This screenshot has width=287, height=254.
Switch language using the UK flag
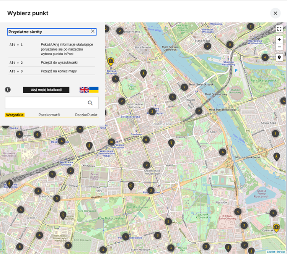pos(84,90)
